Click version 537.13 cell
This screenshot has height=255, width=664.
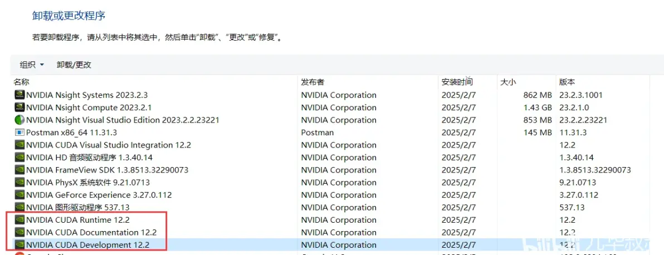coord(572,208)
